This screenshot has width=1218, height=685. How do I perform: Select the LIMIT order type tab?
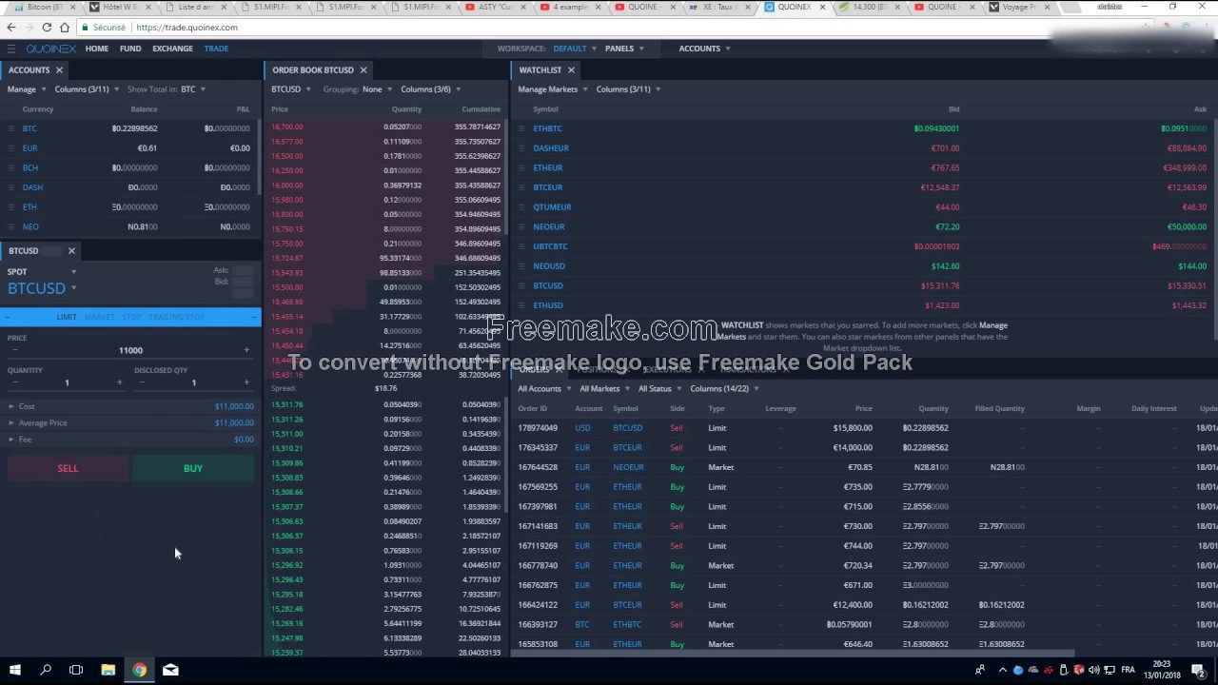pos(67,317)
